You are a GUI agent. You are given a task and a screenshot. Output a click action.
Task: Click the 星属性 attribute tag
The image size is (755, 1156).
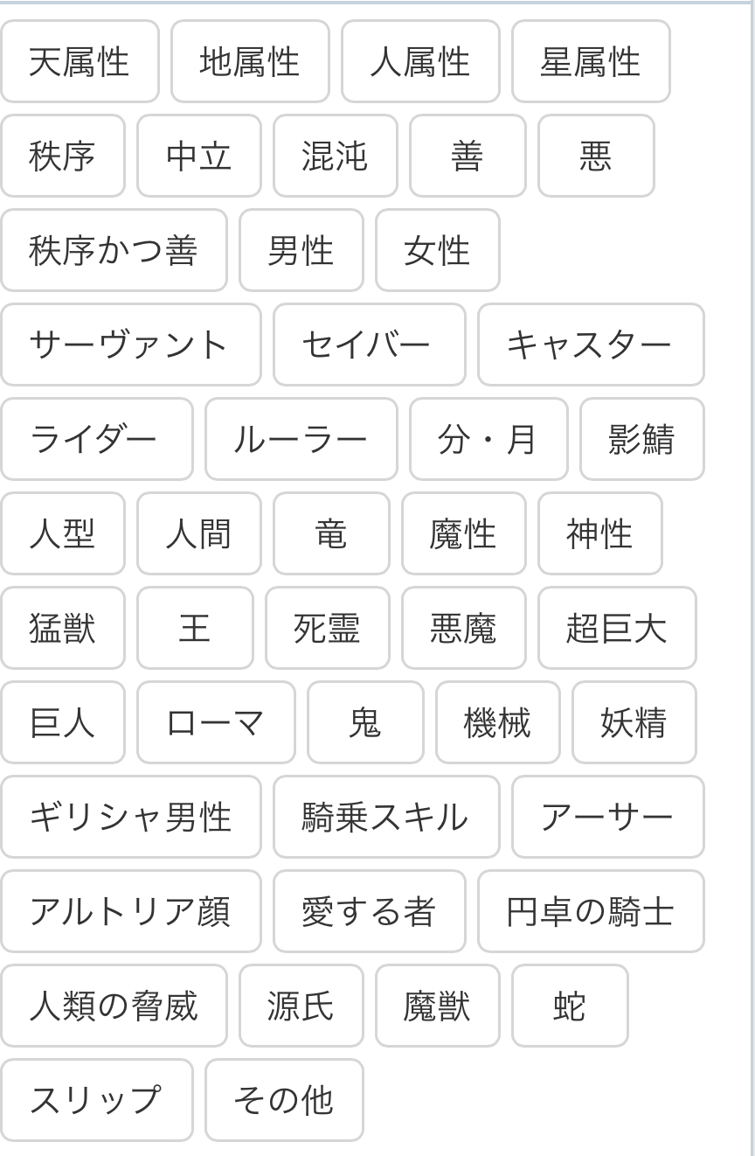tap(591, 62)
